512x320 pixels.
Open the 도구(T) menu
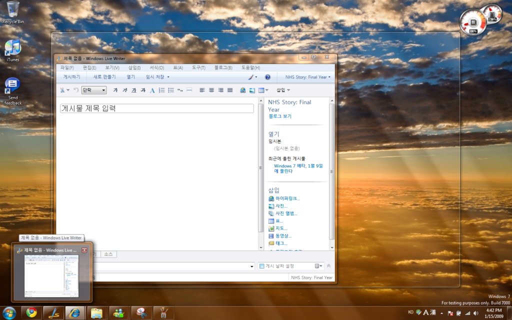[x=198, y=67]
